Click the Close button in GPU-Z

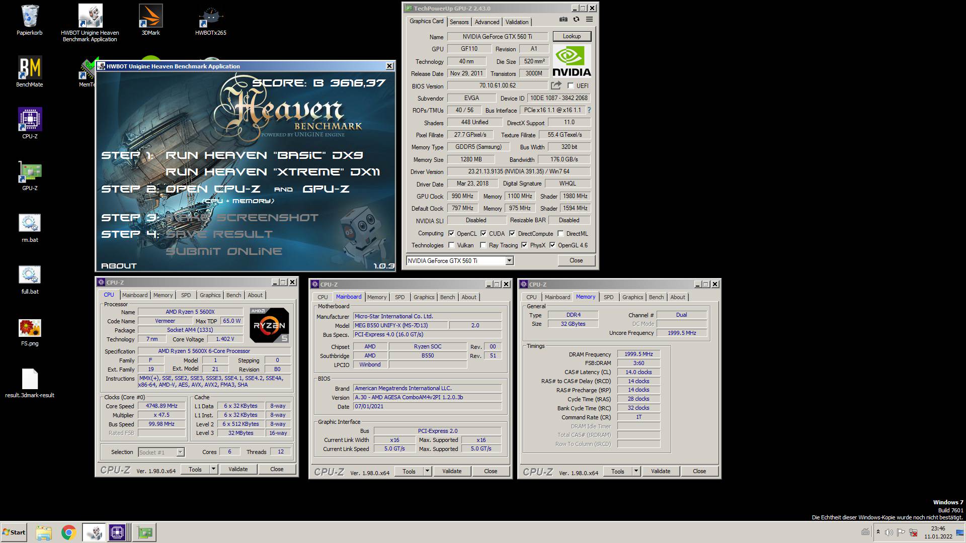[x=576, y=260]
